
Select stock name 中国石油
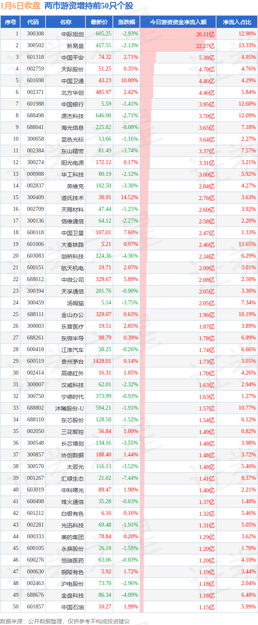[73, 607]
